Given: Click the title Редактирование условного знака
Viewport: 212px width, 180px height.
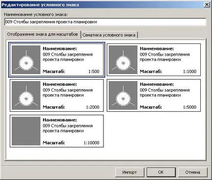Looking at the screenshot, I should [x=41, y=5].
